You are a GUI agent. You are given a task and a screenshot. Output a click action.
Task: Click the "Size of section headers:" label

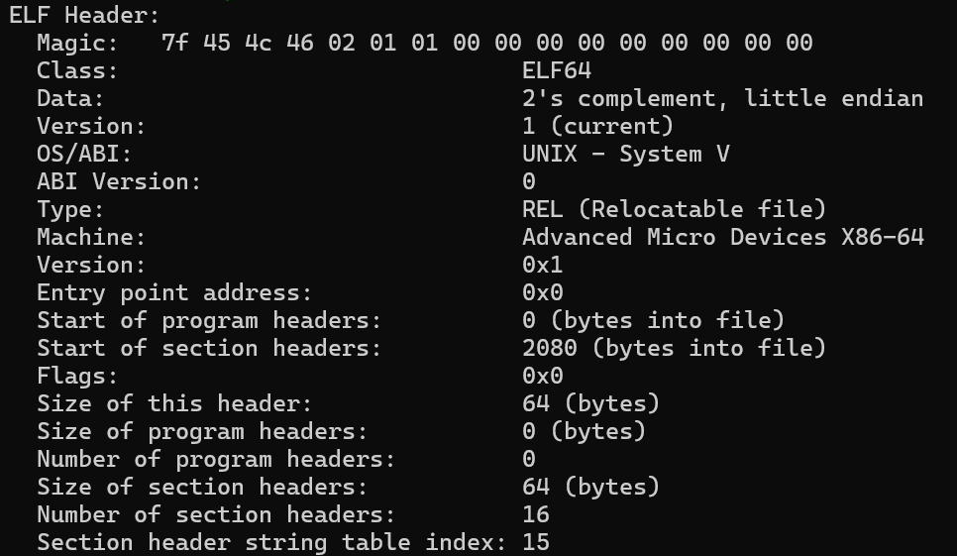point(202,487)
